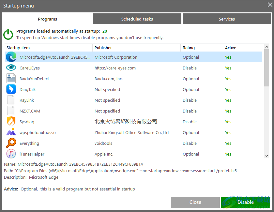Viewport: 274px width, 212px height.
Task: Click the green power icon
Action: [8, 35]
